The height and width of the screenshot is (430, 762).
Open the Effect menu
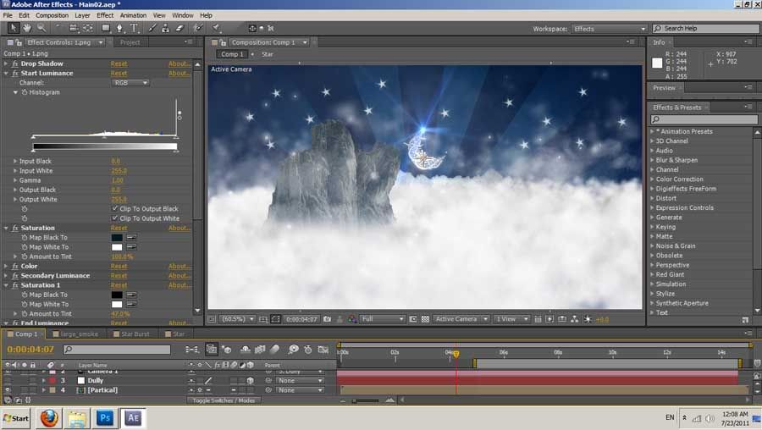(105, 15)
